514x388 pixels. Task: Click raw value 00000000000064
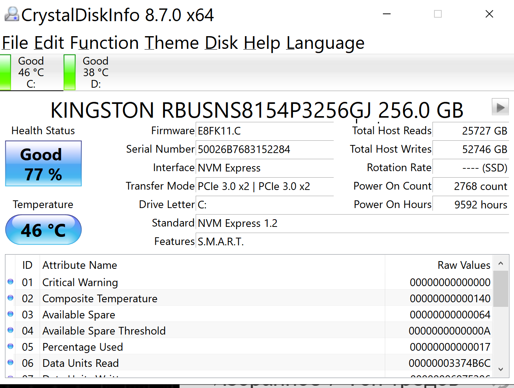coord(450,315)
